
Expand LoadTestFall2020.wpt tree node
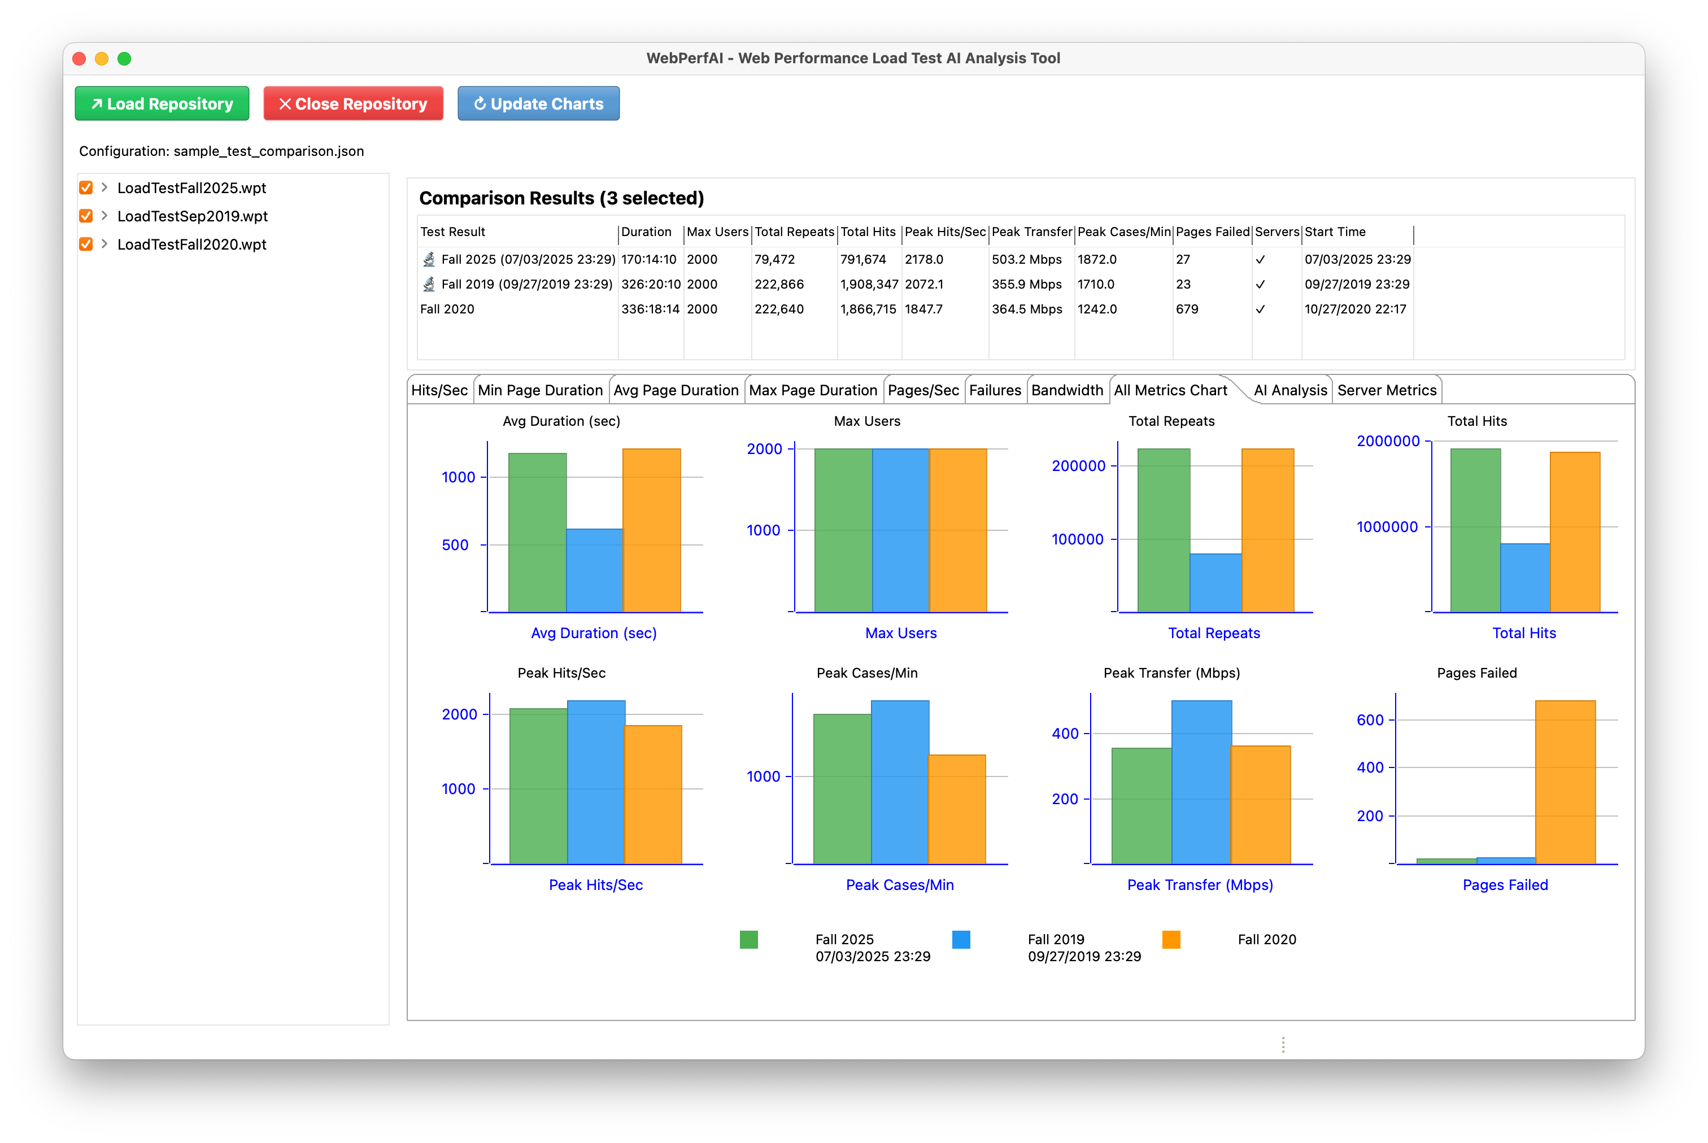coord(104,244)
